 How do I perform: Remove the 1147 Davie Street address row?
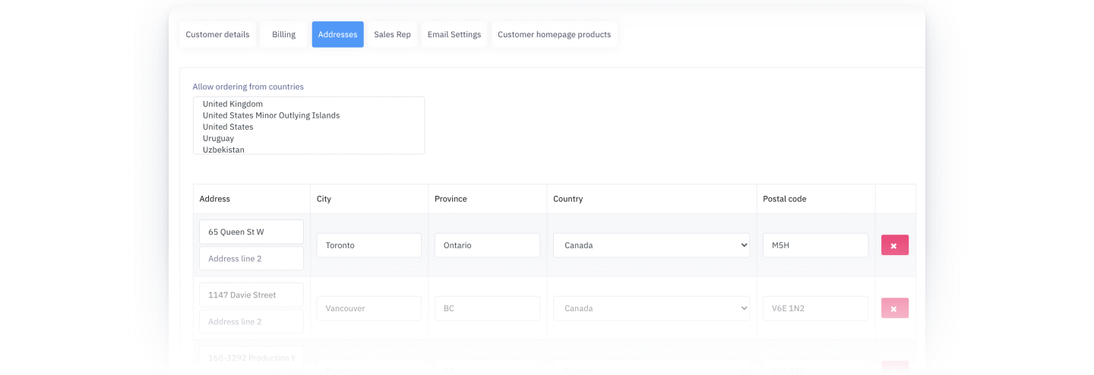pyautogui.click(x=894, y=308)
